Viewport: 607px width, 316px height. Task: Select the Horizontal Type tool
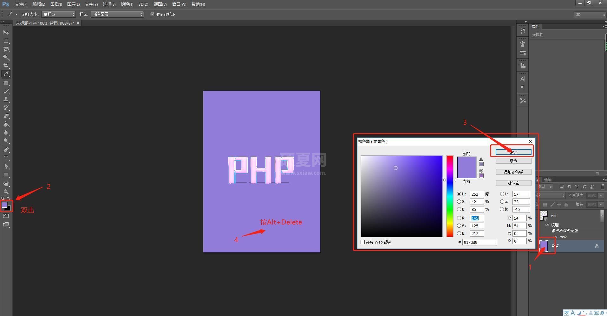click(x=6, y=158)
